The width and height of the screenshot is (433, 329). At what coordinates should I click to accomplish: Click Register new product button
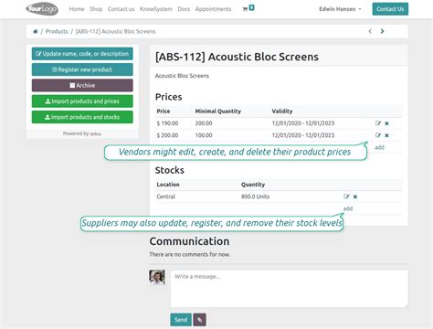[x=82, y=69]
